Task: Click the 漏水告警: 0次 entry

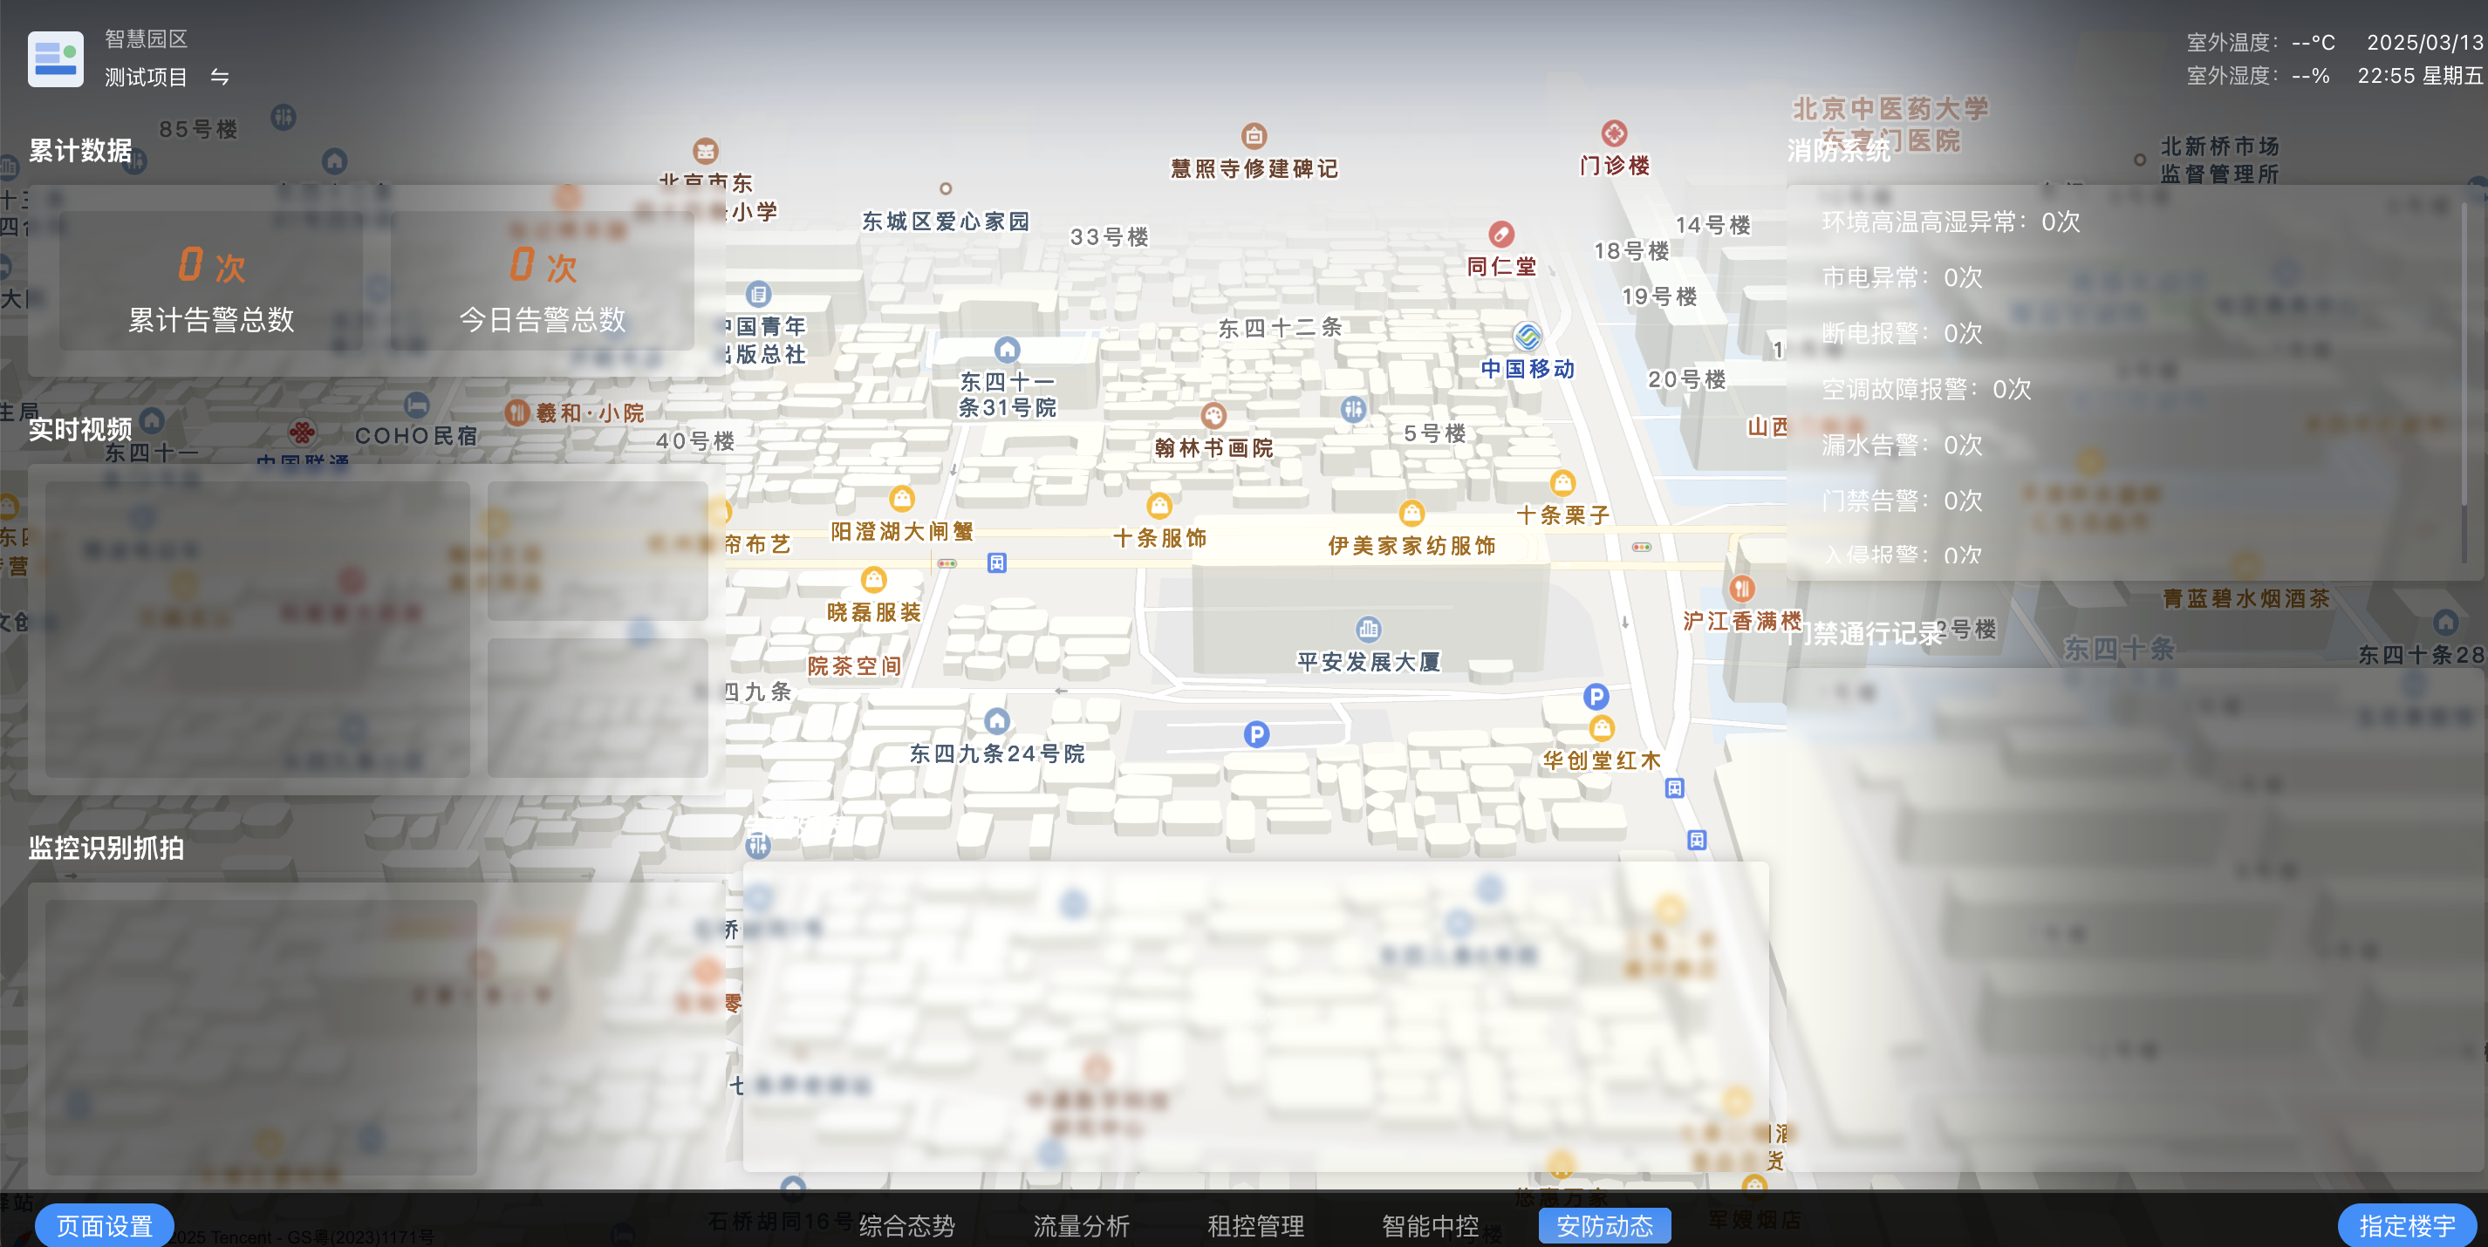Action: [1902, 446]
